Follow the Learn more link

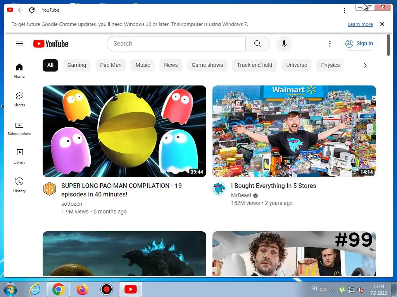click(x=360, y=24)
